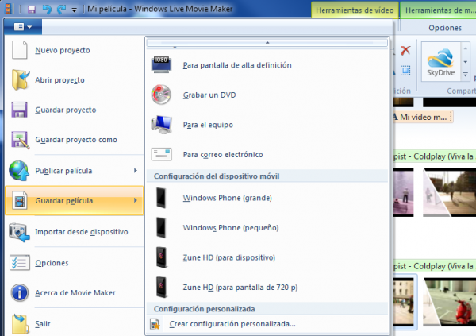The width and height of the screenshot is (476, 336).
Task: Click the Guardar película filmstrip icon
Action: [x=20, y=200]
